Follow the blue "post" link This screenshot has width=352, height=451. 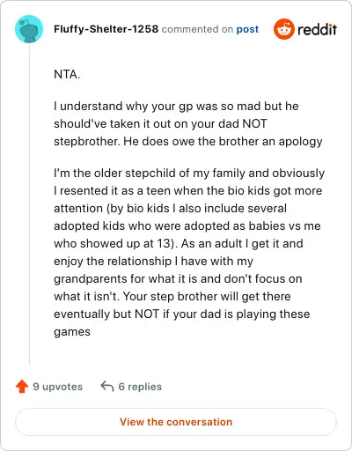247,29
